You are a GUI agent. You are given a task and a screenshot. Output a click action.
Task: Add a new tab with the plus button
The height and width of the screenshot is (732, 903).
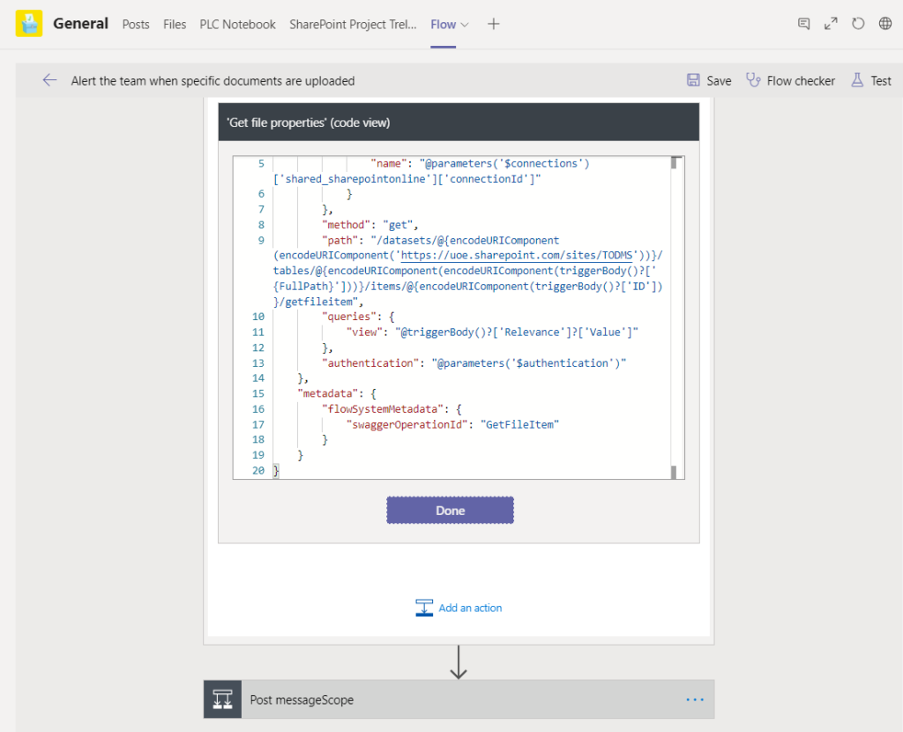tap(492, 24)
